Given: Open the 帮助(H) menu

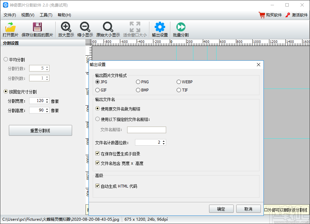Looking at the screenshot, I should [64, 15].
